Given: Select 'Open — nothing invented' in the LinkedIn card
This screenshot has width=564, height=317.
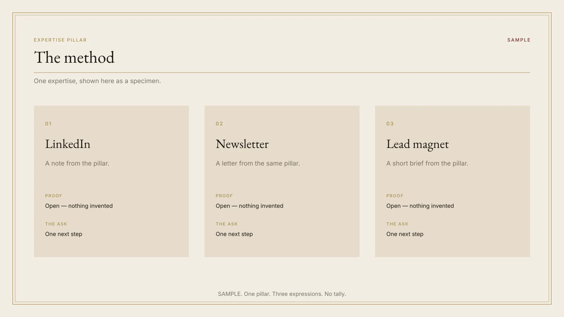Looking at the screenshot, I should click(79, 206).
